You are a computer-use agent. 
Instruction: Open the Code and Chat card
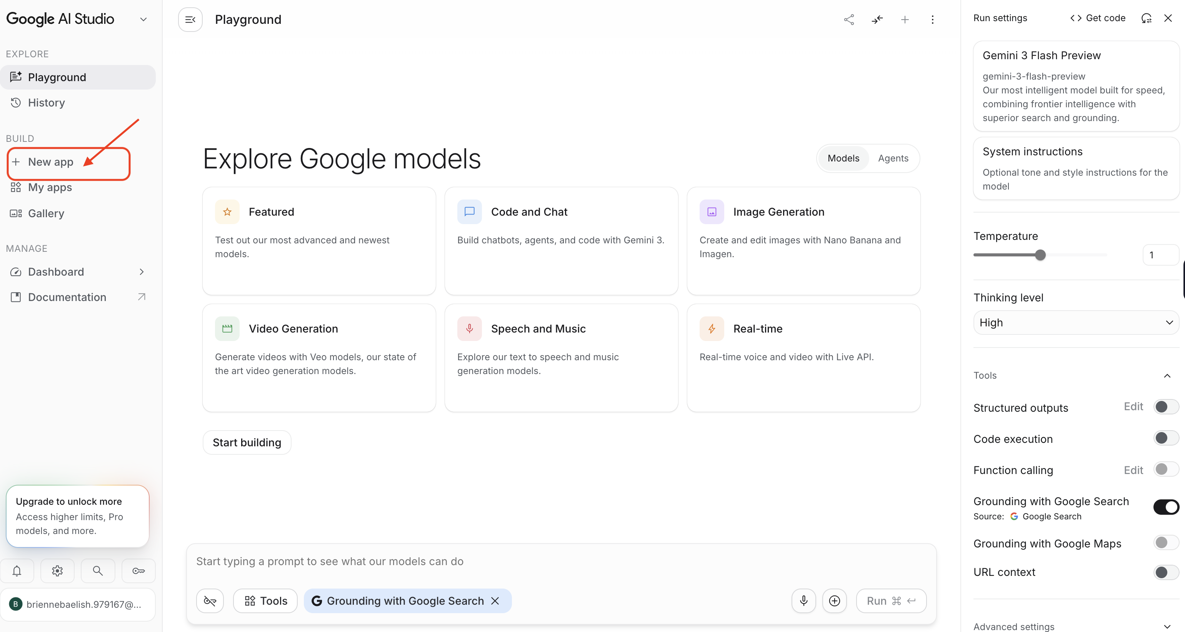tap(561, 240)
